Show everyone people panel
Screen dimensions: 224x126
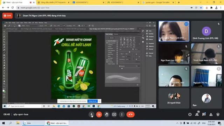click(x=197, y=114)
